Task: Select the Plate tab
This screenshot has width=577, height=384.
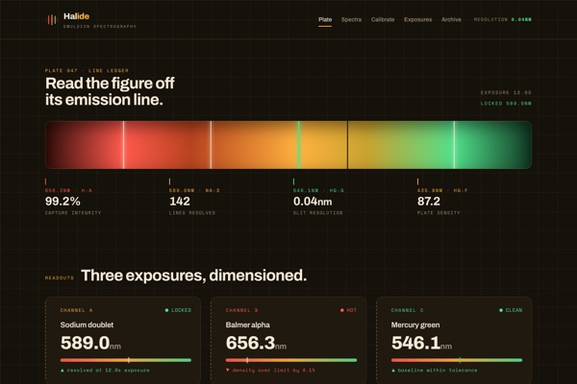Action: click(x=325, y=19)
